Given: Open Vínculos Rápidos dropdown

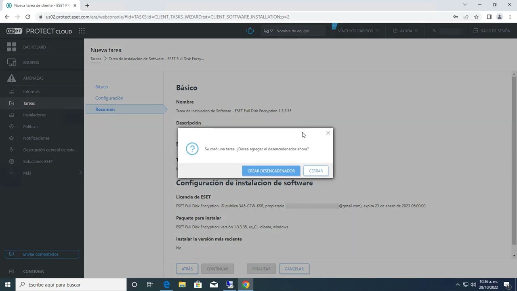Looking at the screenshot, I should point(358,31).
